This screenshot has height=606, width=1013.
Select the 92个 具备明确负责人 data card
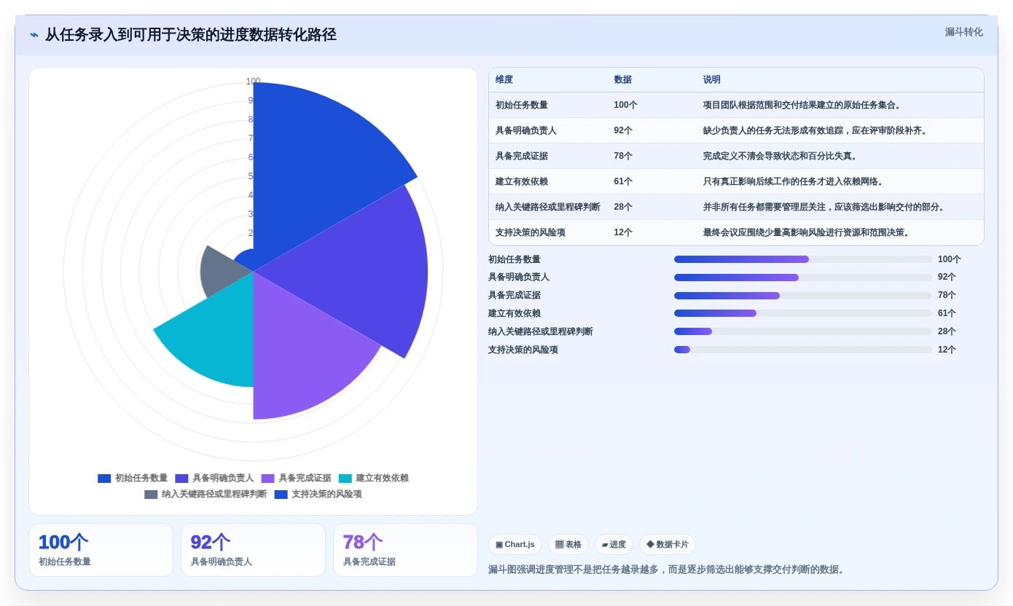253,550
